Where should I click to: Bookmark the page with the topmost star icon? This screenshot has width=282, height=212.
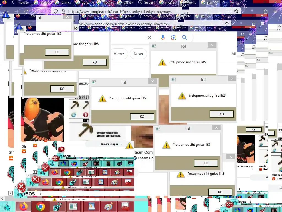click(x=236, y=11)
